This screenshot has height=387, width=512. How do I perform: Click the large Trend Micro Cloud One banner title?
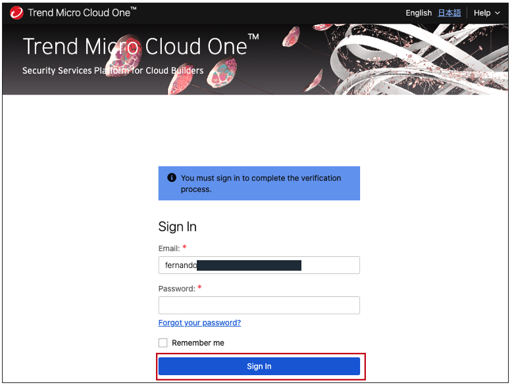pos(141,45)
